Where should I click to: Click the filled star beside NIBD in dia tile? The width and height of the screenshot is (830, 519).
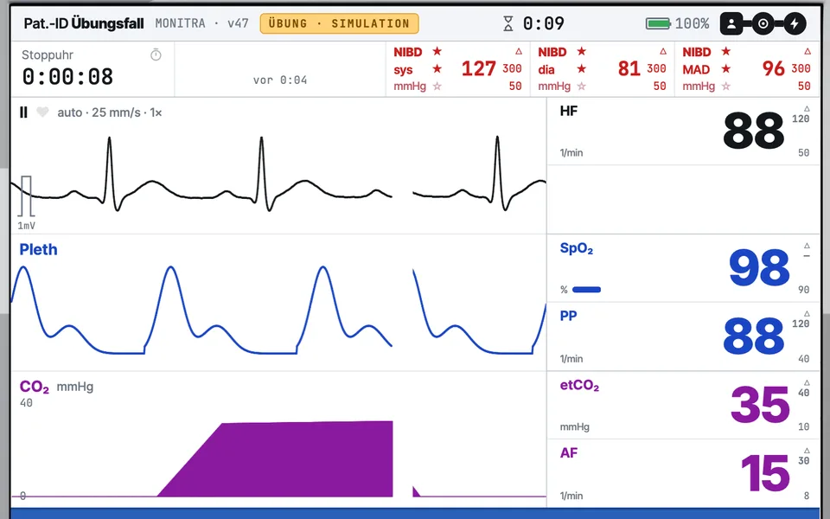coord(581,51)
